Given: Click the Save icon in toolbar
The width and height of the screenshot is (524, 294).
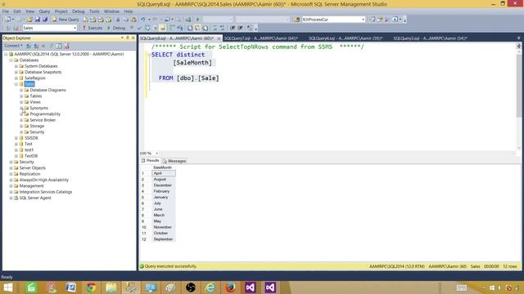Looking at the screenshot, I should pos(38,20).
